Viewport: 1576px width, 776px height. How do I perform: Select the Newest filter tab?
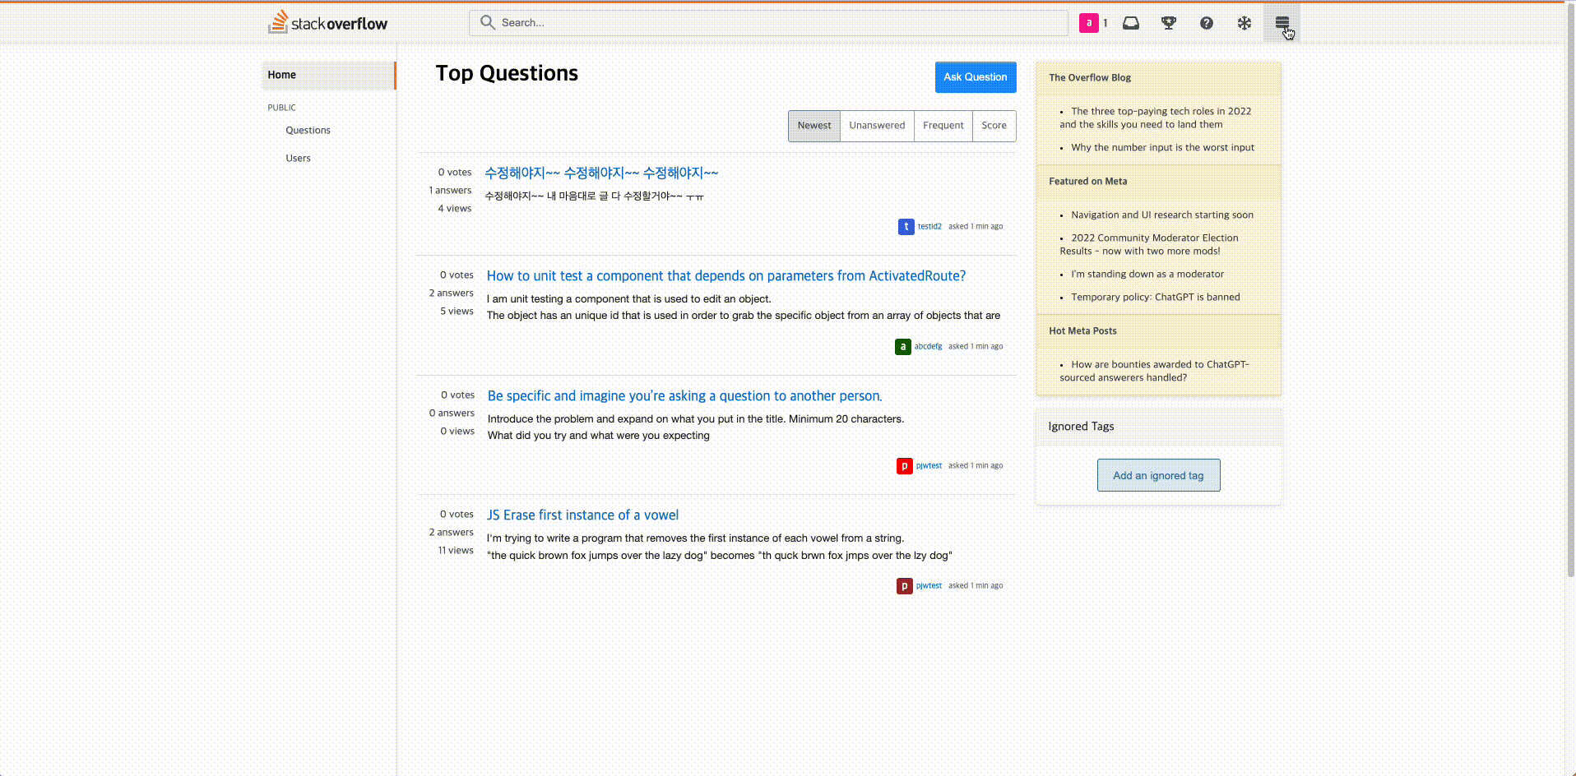814,126
